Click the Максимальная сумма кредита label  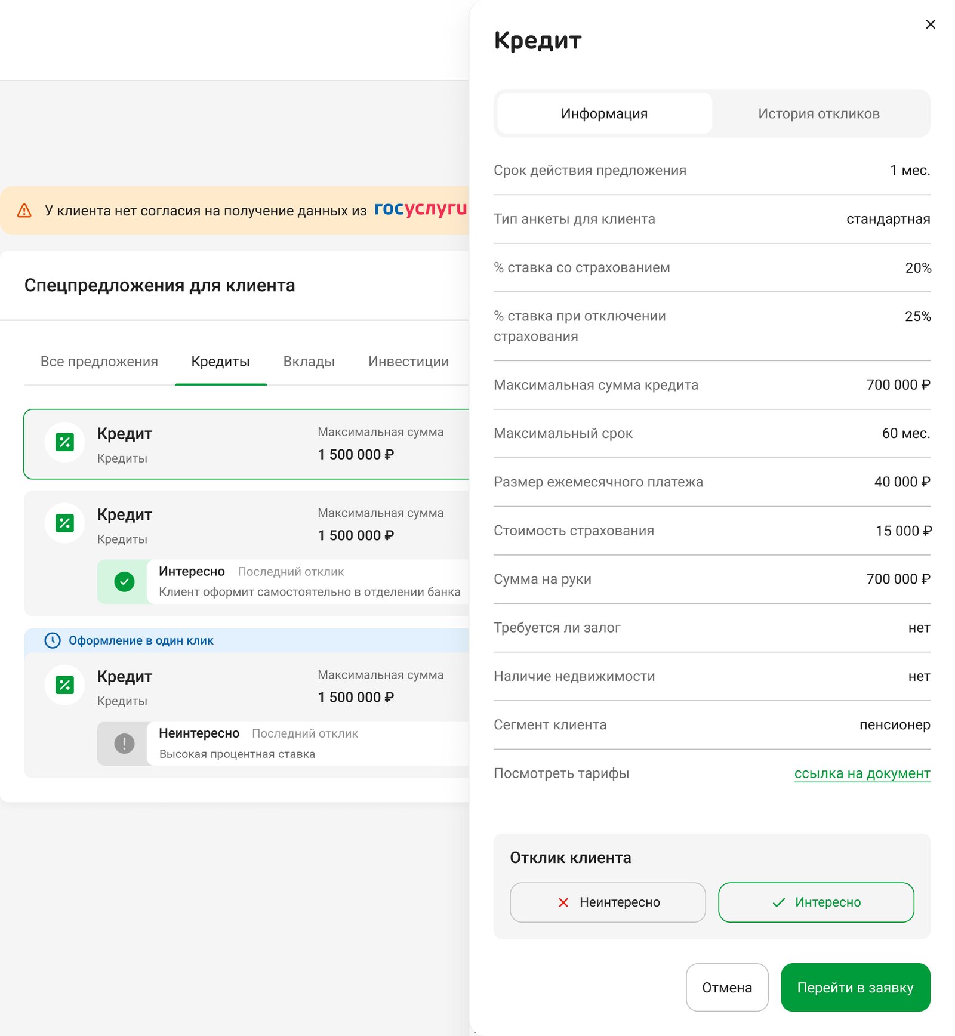pos(596,385)
